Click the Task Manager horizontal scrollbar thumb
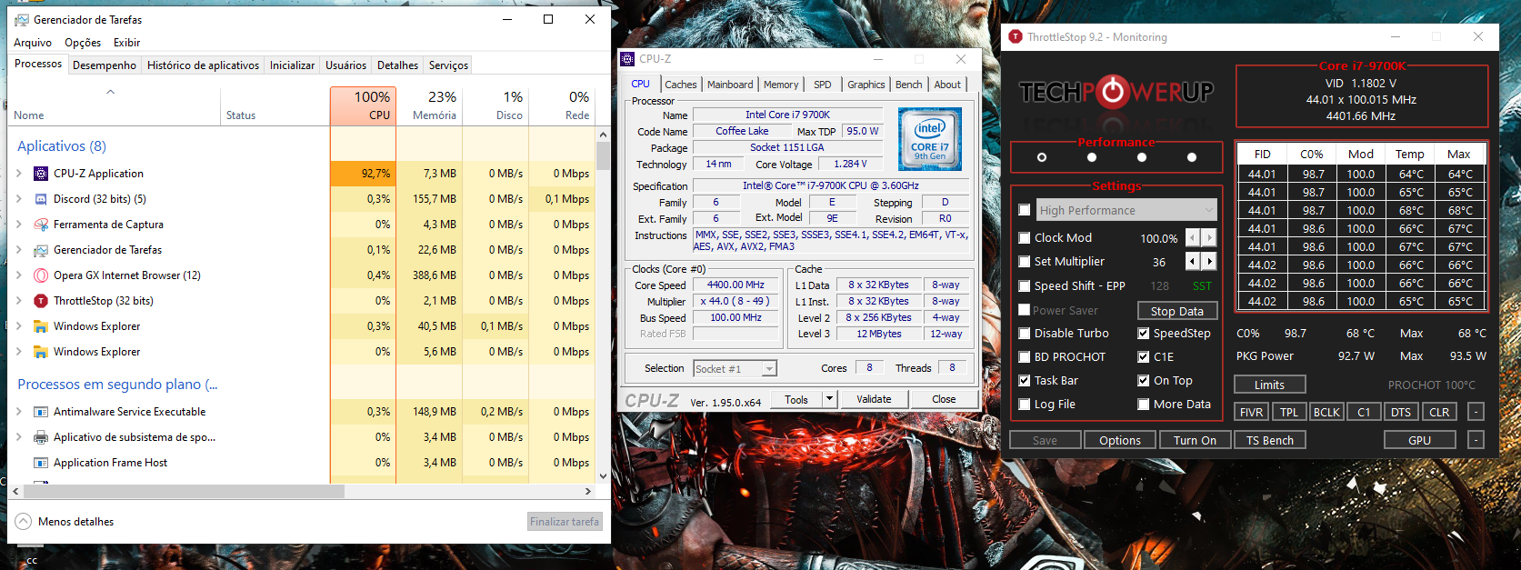 click(x=184, y=491)
